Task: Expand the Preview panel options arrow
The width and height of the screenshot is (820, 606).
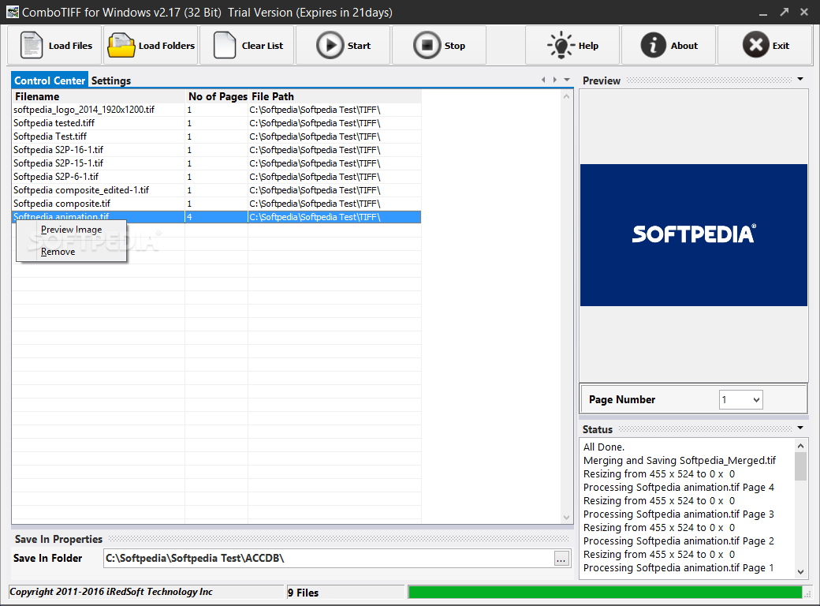Action: coord(800,80)
